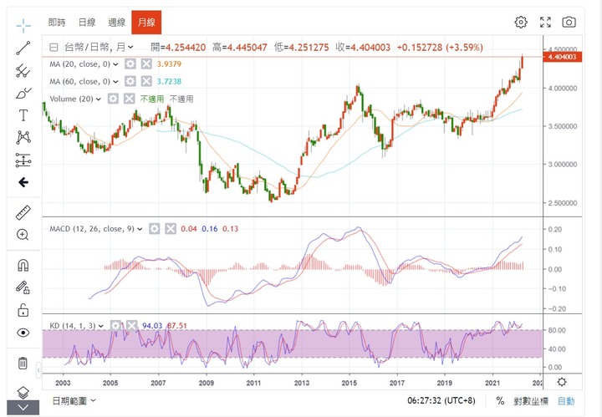Collapse the main pane legend toggle
Image resolution: width=602 pixels, height=417 pixels.
pyautogui.click(x=54, y=47)
